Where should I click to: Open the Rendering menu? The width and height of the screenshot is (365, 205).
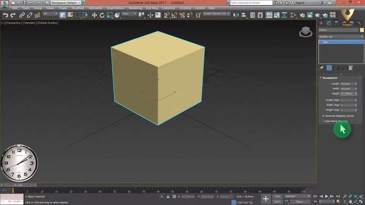tap(135, 8)
